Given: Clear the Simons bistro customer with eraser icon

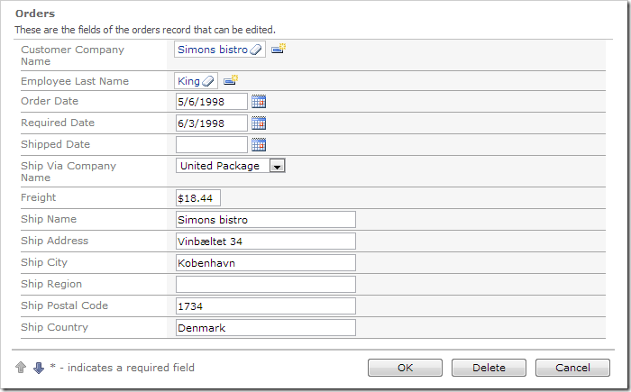Looking at the screenshot, I should point(256,50).
